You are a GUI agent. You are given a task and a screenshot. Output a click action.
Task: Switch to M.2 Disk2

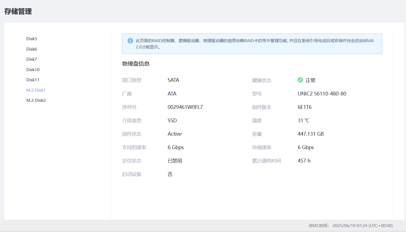tap(36, 100)
